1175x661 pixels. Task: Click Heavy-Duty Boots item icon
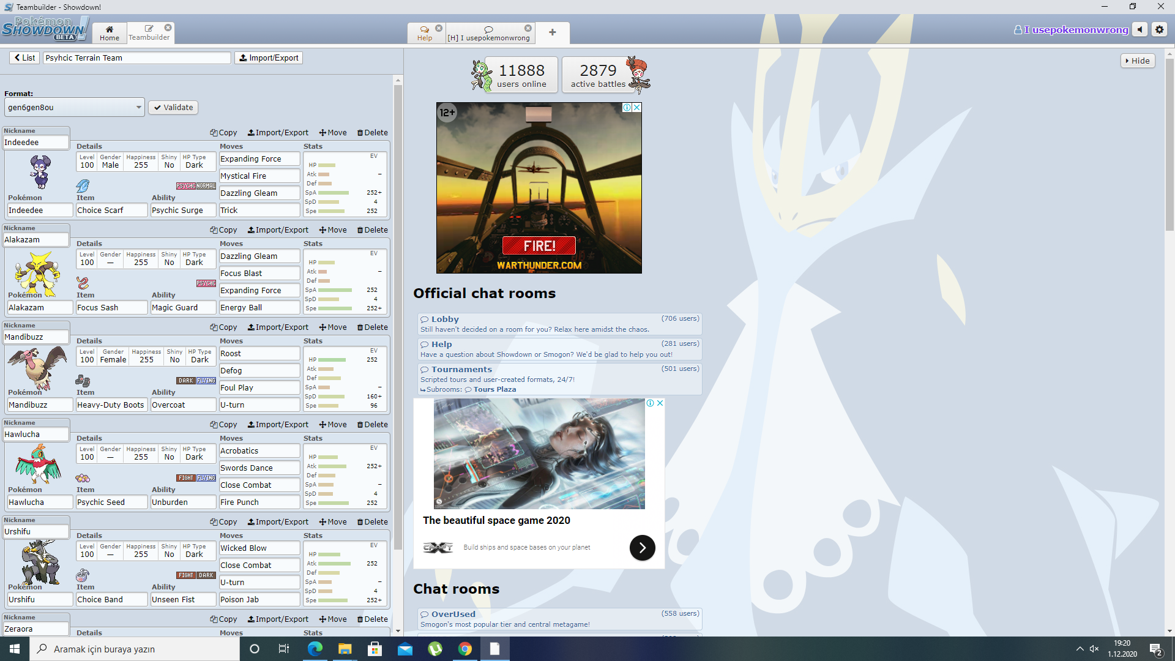[83, 380]
